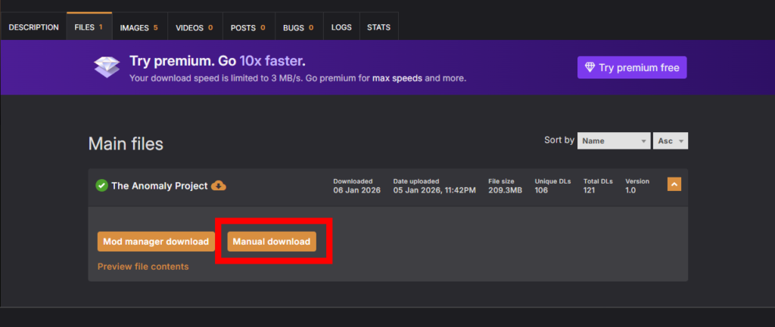775x327 pixels.
Task: Select the Files tab
Action: [89, 28]
